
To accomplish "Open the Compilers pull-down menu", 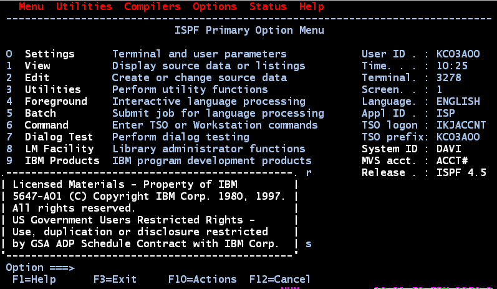I will coord(152,6).
